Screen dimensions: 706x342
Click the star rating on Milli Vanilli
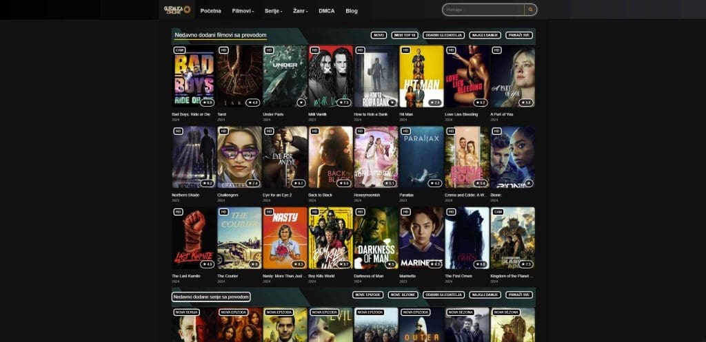tap(343, 103)
